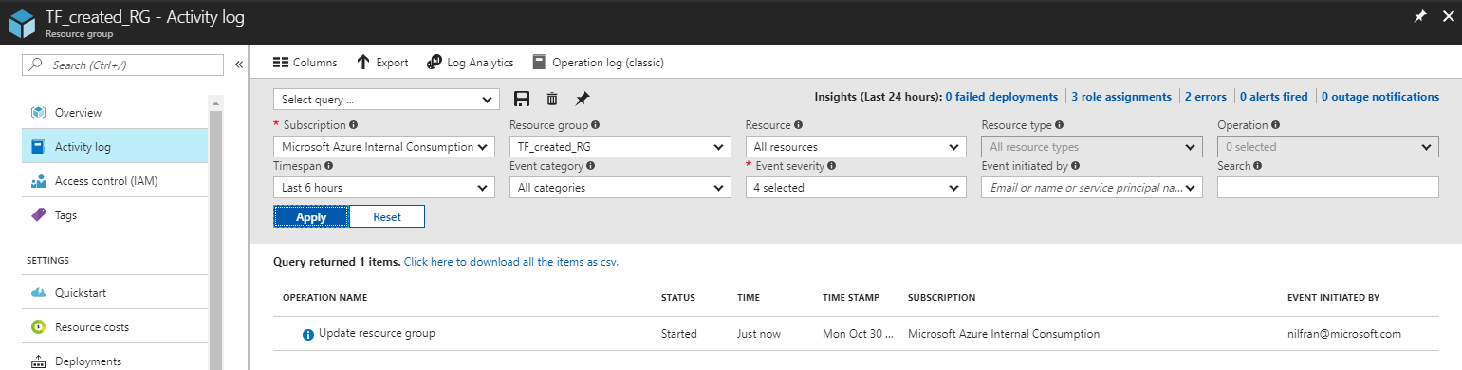1462x370 pixels.
Task: Open Log Analytics from the toolbar
Action: tap(471, 63)
